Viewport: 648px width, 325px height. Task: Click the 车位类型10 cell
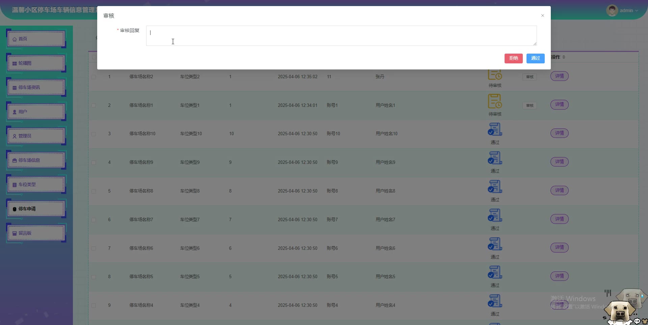coord(191,134)
